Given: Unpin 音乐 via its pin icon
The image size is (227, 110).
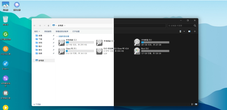Looking at the screenshot, I should 53,50.
